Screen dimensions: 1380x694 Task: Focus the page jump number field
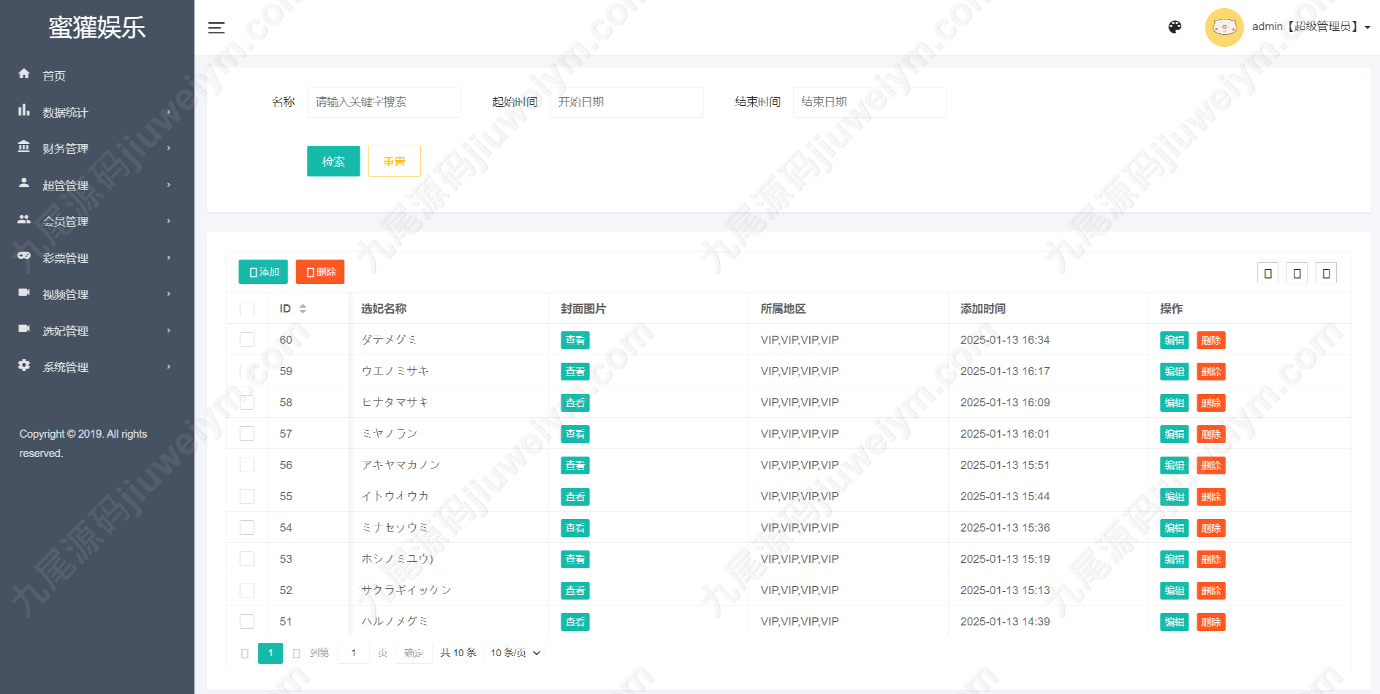(x=354, y=653)
